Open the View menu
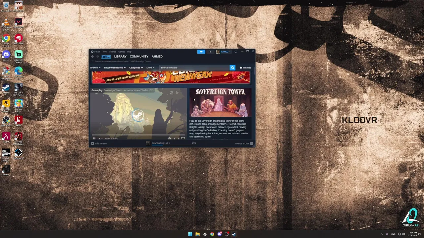 105,52
